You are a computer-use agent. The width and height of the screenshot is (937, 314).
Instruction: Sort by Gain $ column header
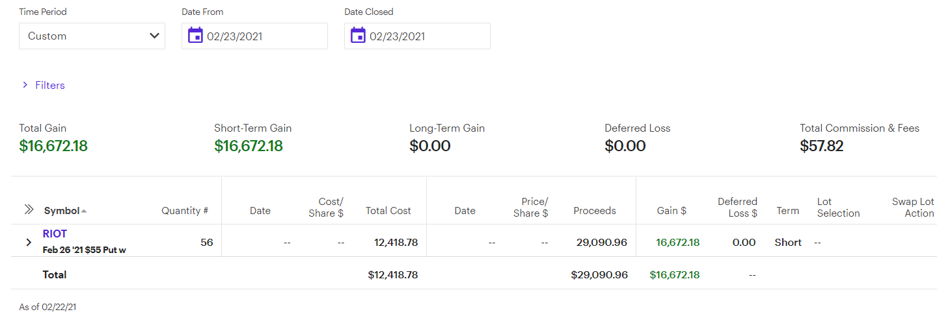(672, 210)
